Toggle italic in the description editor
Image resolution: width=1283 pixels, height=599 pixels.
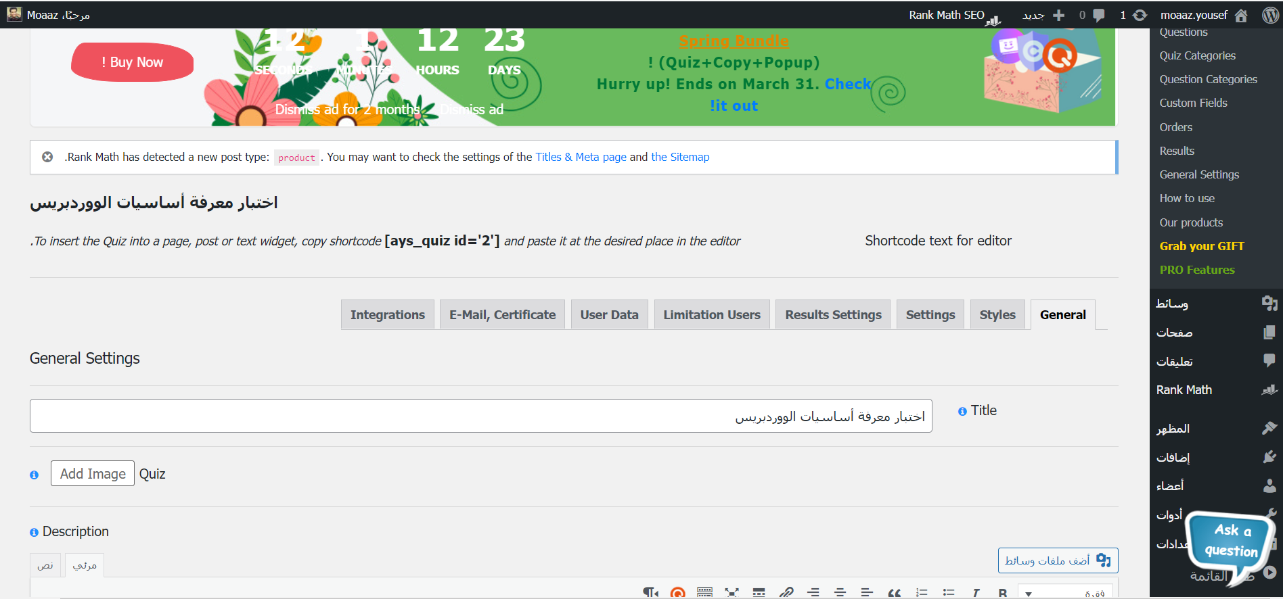coord(976,593)
